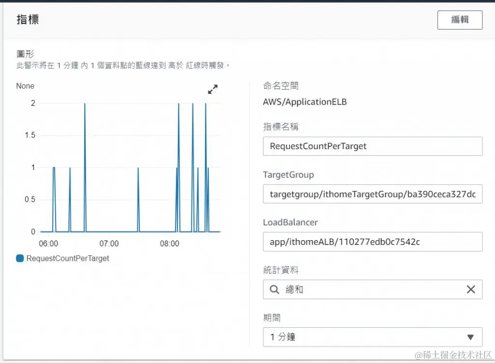Screen dimensions: 495x363
Task: Click the TargetGroup input showing ithomeTargetGroup
Action: tap(372, 194)
